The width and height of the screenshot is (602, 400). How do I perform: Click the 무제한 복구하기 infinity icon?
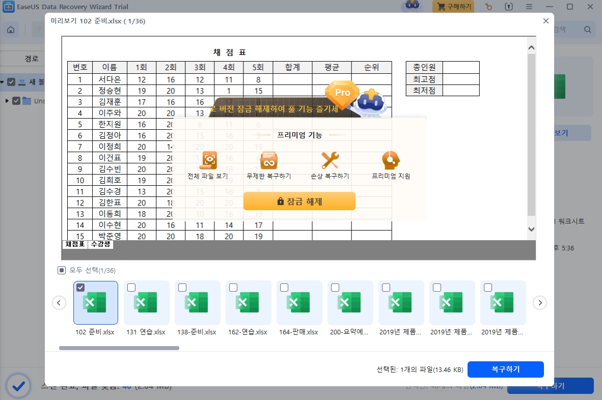(269, 160)
